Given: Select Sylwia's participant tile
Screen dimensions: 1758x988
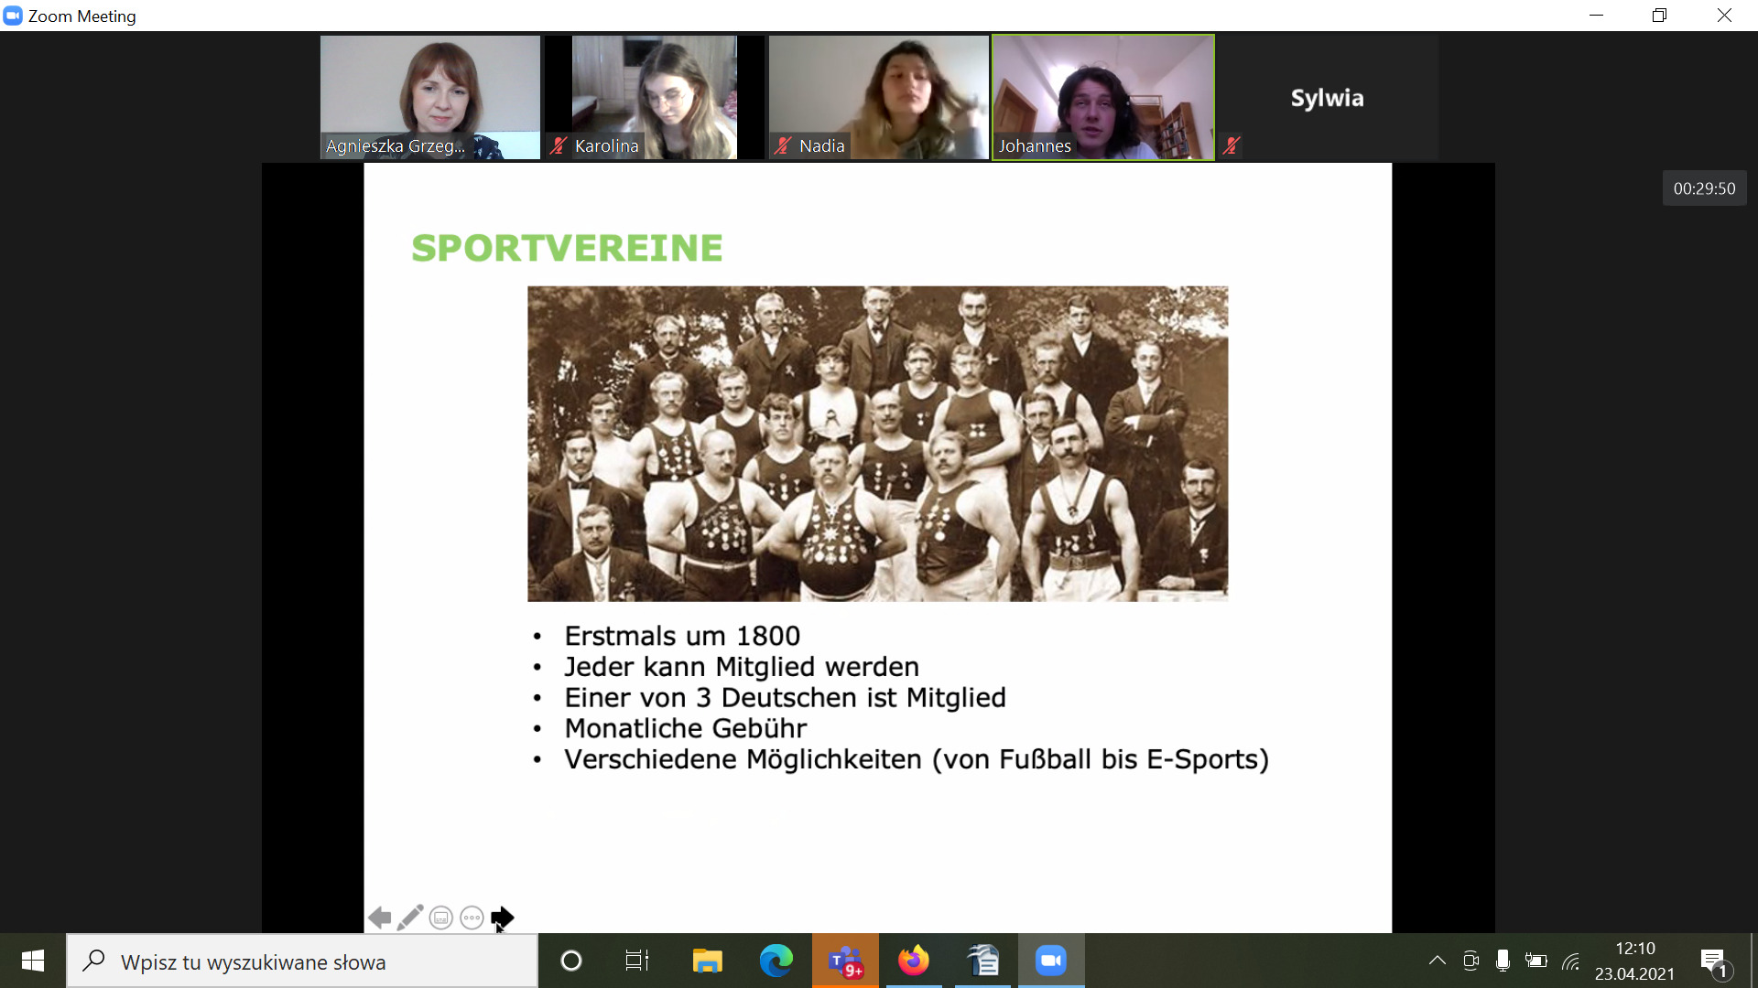Looking at the screenshot, I should 1328,97.
